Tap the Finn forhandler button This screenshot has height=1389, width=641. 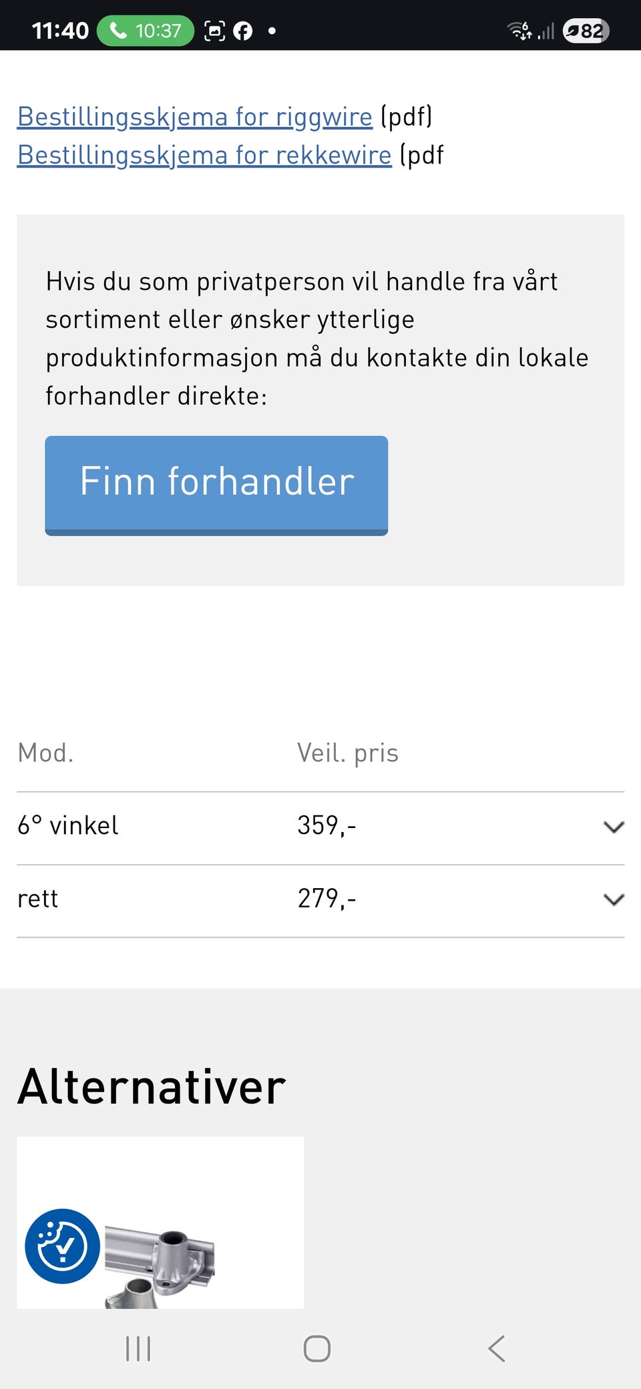coord(216,484)
